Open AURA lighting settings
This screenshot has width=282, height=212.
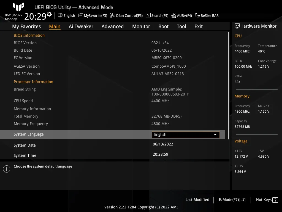[181, 15]
